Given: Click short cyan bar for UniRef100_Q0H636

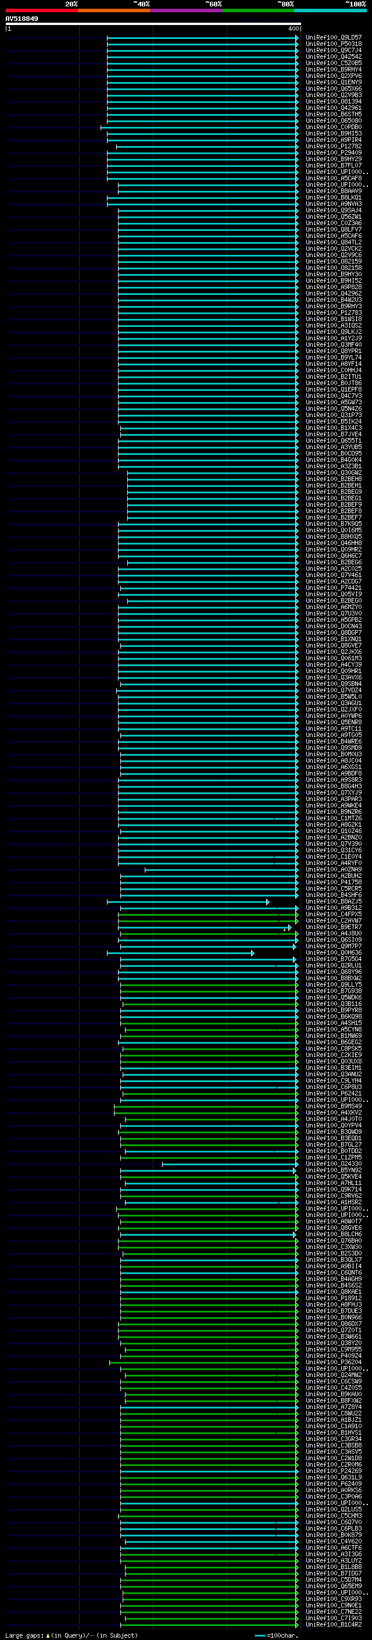Looking at the screenshot, I should pos(181,953).
